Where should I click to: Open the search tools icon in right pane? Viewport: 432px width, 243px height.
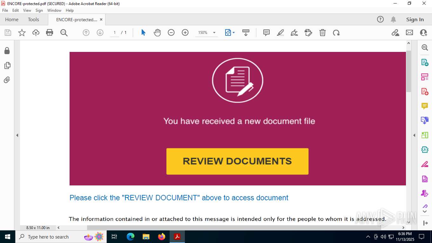click(x=425, y=47)
